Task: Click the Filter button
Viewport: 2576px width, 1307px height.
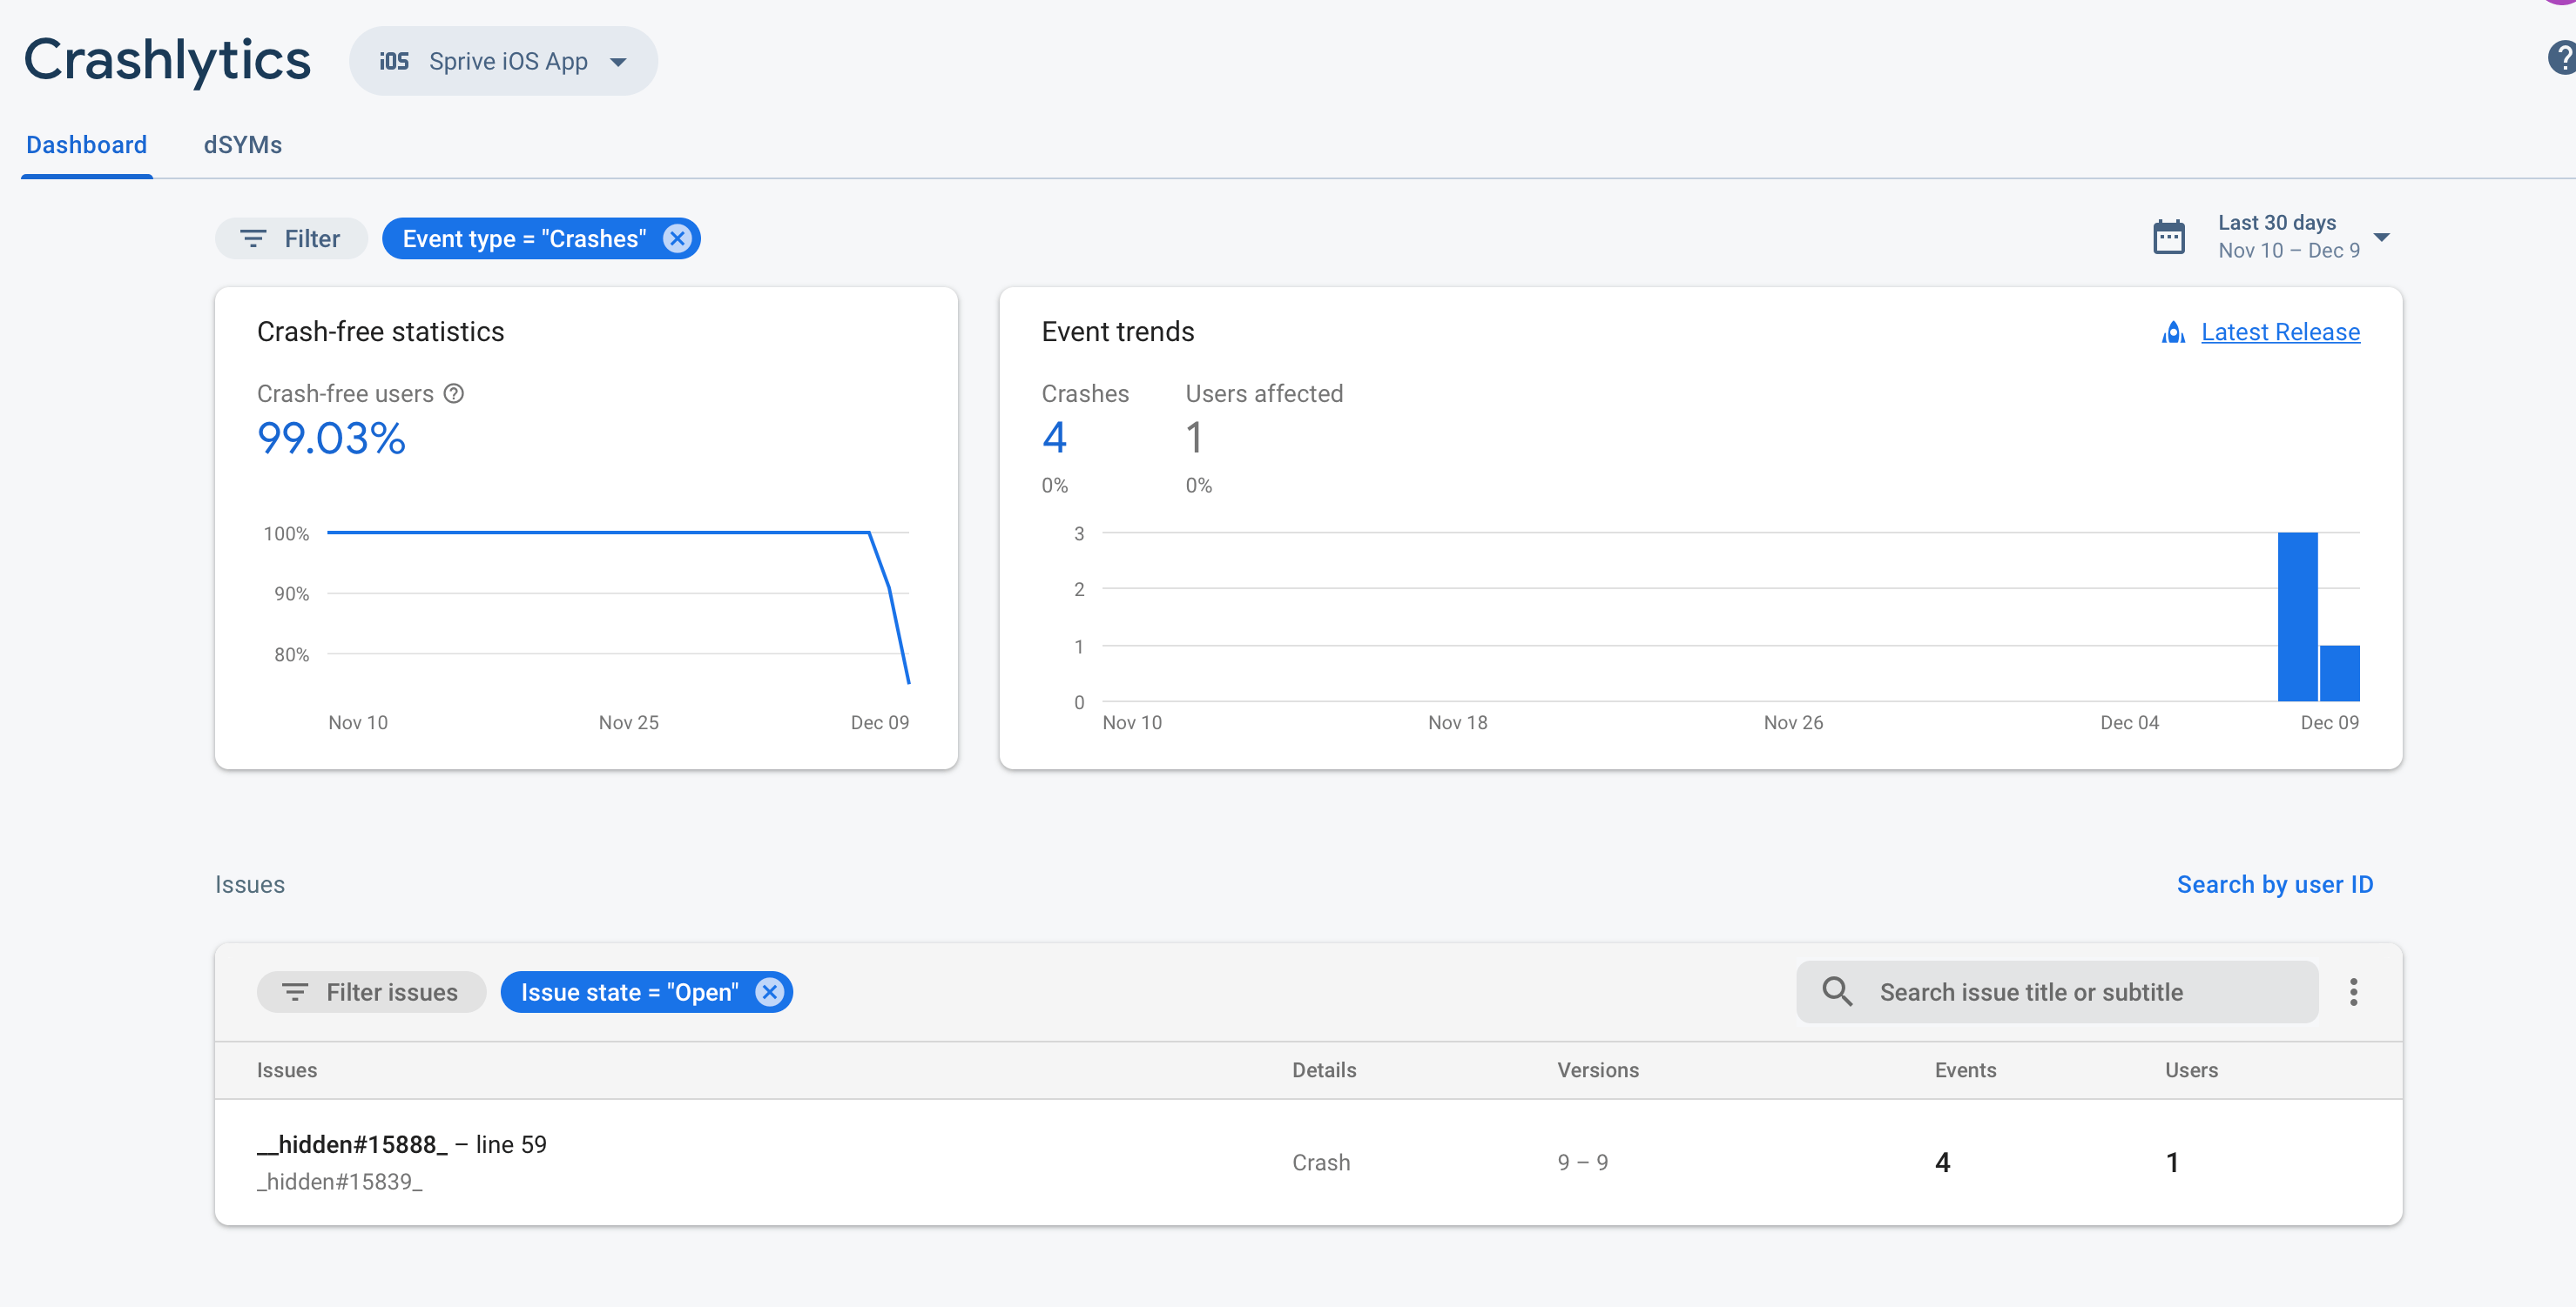Action: [x=291, y=238]
